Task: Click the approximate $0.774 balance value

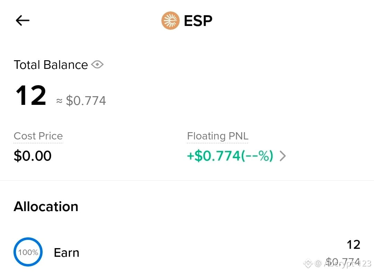Action: pyautogui.click(x=86, y=101)
